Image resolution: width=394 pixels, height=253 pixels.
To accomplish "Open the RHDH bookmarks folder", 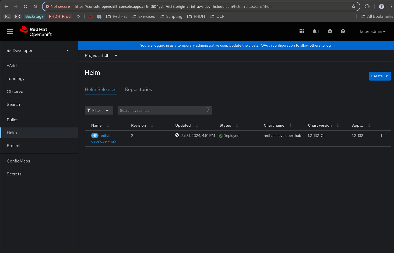I will (196, 16).
